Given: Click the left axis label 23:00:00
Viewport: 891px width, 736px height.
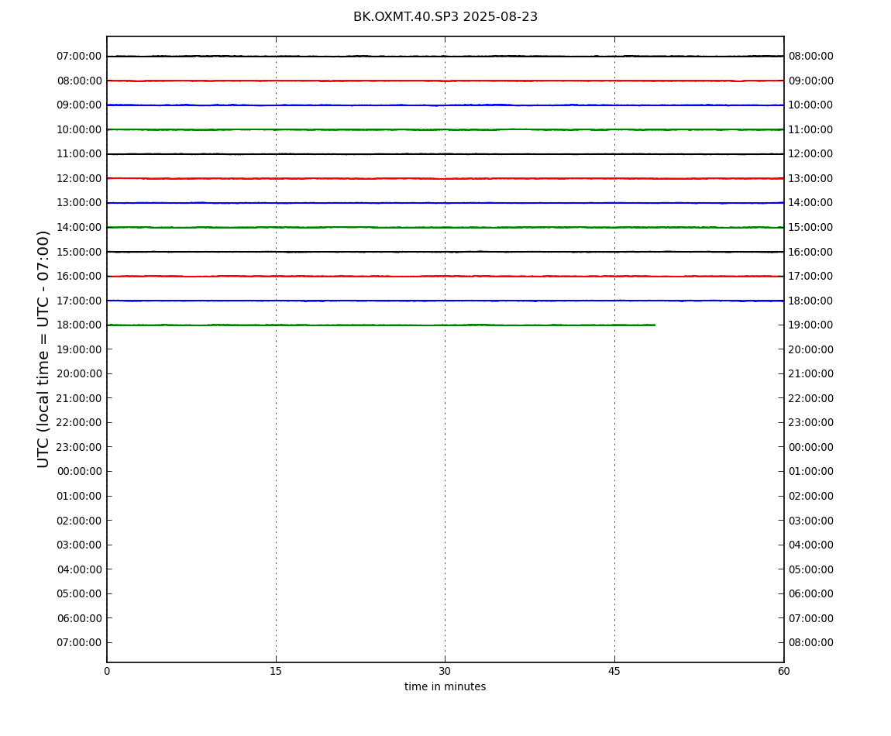Looking at the screenshot, I should 79,447.
